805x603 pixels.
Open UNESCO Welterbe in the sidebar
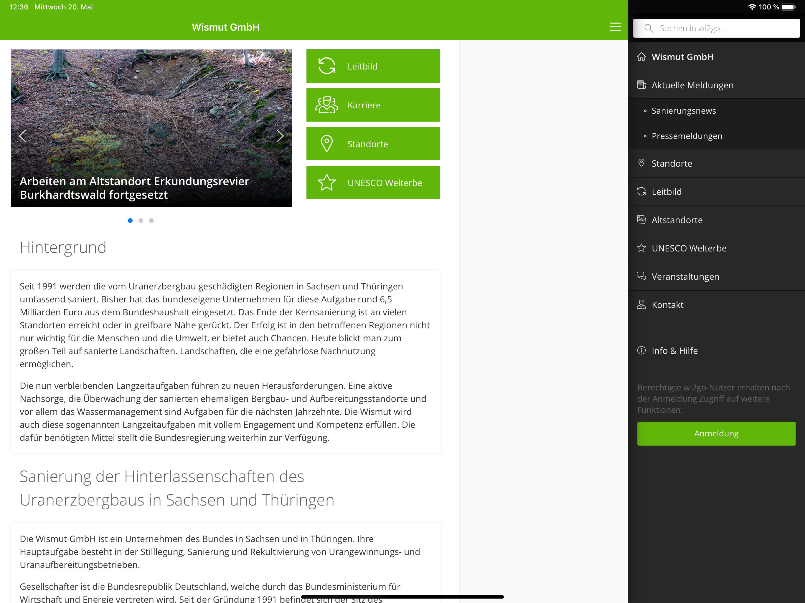pyautogui.click(x=716, y=248)
